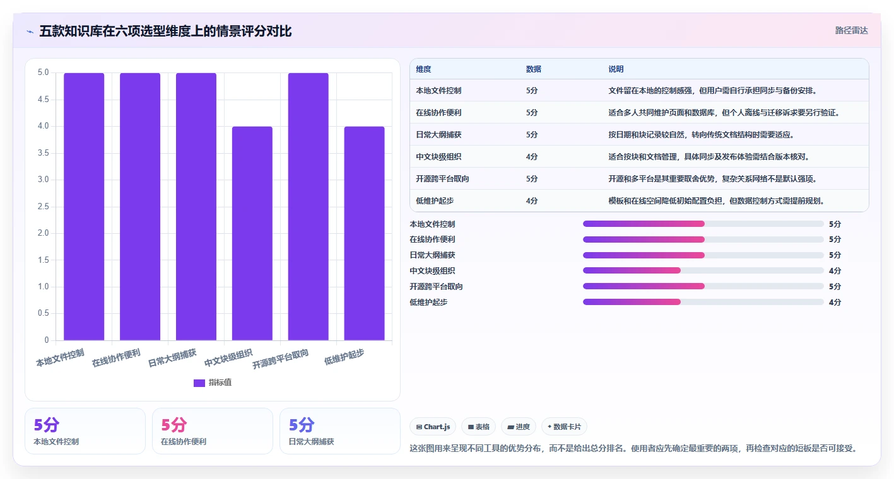The width and height of the screenshot is (894, 479).
Task: Select the 低维护起步 bar in the chart
Action: tap(364, 233)
